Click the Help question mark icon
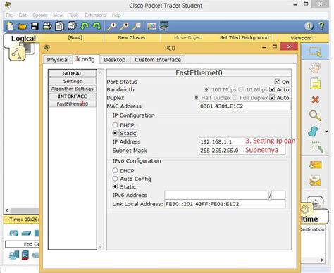The width and height of the screenshot is (334, 273). pyautogui.click(x=321, y=26)
